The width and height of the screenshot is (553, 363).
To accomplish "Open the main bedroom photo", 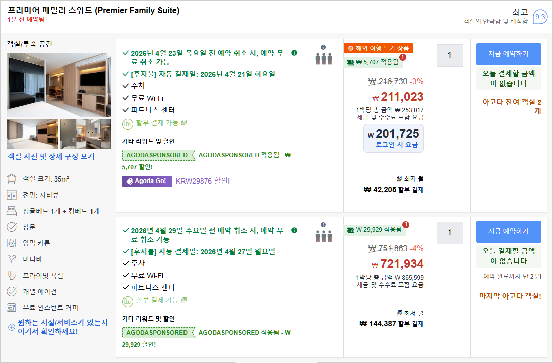I will 59,84.
